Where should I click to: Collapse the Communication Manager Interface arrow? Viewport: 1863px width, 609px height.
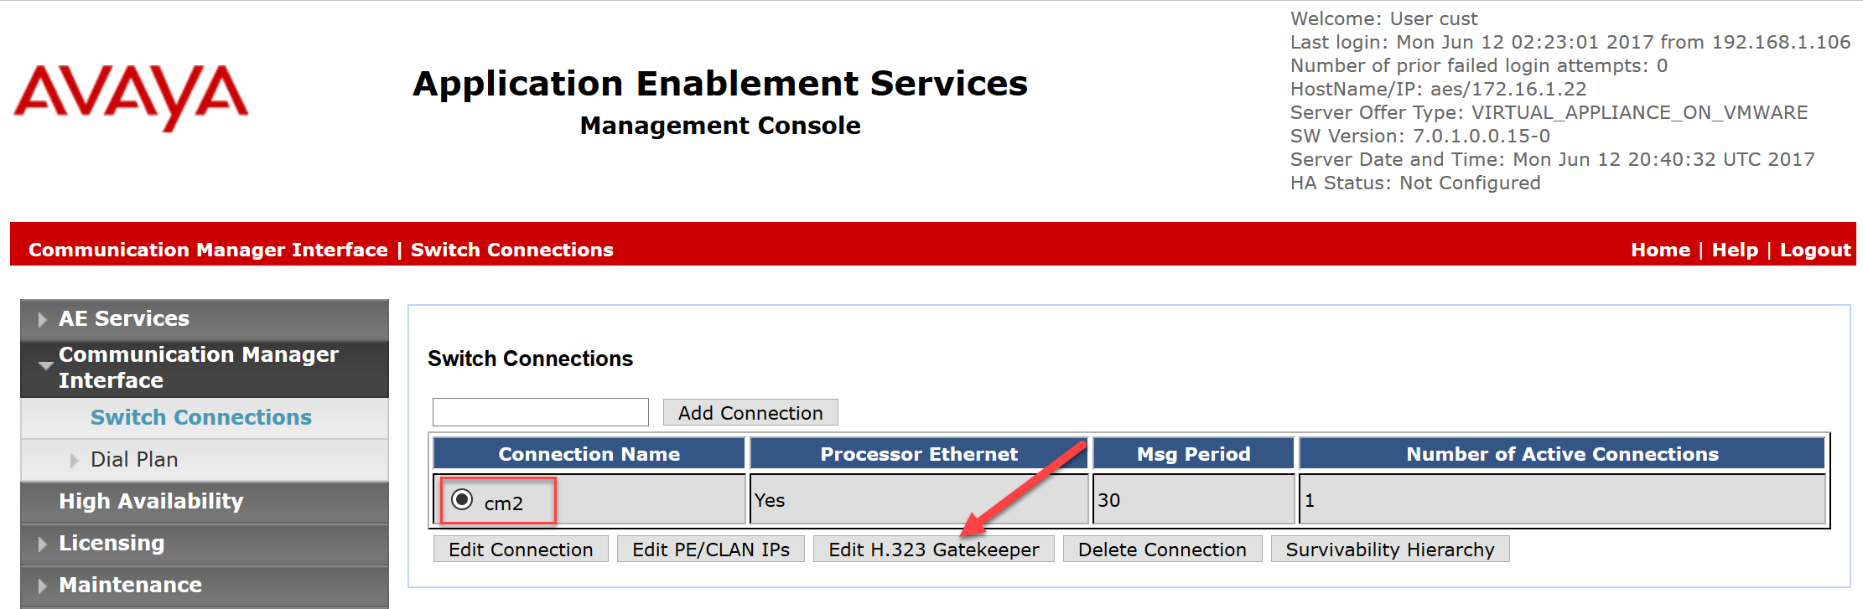45,367
